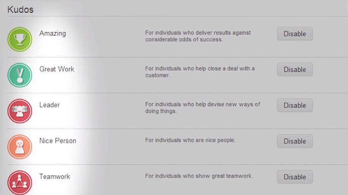348x195 pixels.
Task: Click the Leader kudos name
Action: coord(50,105)
